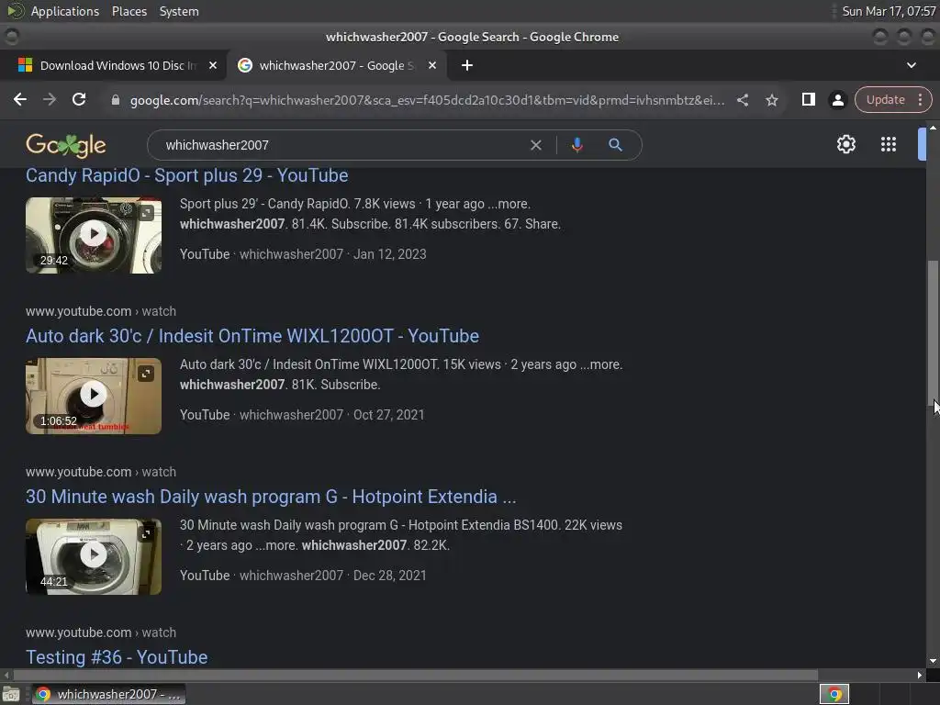The image size is (940, 705).
Task: Click the show desktop icon in taskbar
Action: click(x=11, y=694)
